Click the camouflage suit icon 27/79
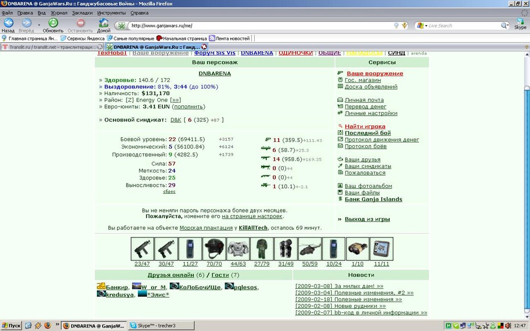 262,248
